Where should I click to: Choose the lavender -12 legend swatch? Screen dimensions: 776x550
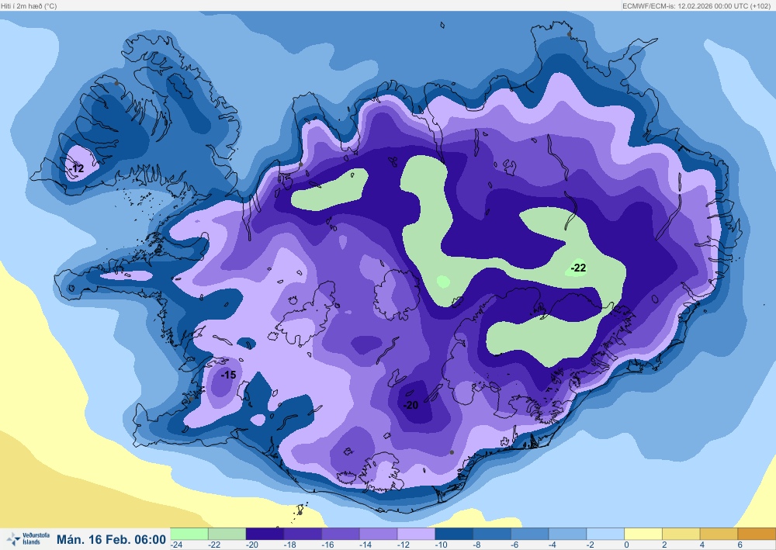[416, 534]
